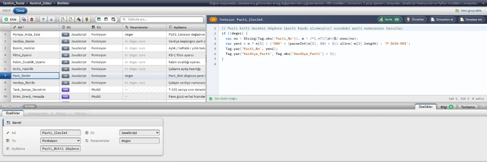
Task: Open the Animasyonlar tab
Action: click(x=39, y=113)
